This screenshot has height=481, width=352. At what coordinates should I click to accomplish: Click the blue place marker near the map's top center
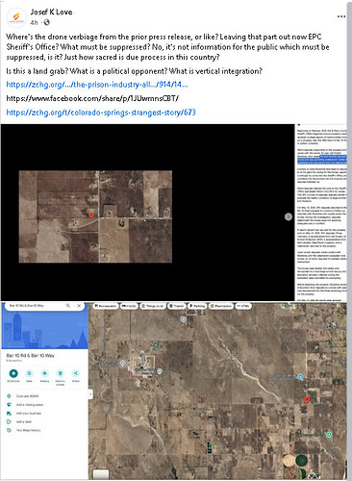[x=183, y=319]
